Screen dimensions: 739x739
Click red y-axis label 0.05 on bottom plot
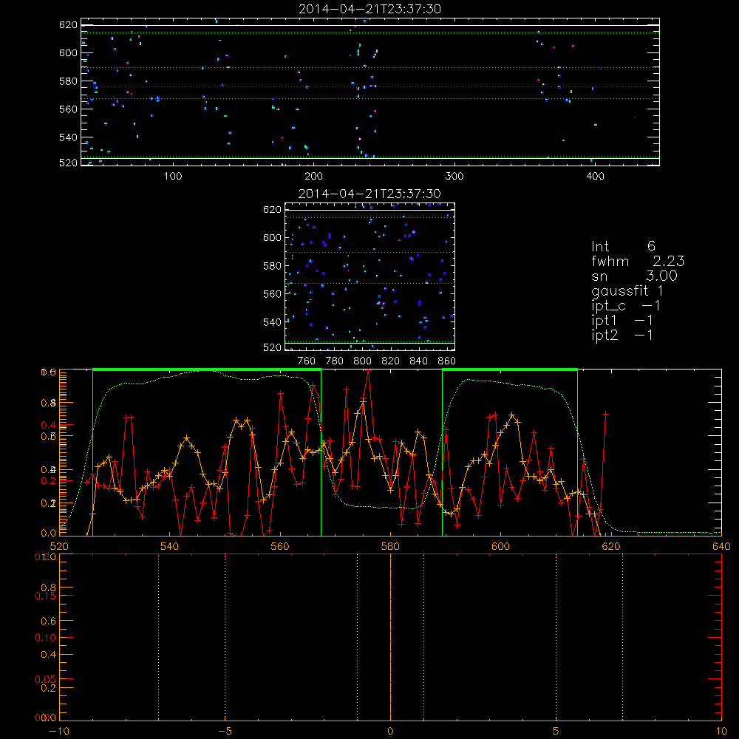pos(45,679)
